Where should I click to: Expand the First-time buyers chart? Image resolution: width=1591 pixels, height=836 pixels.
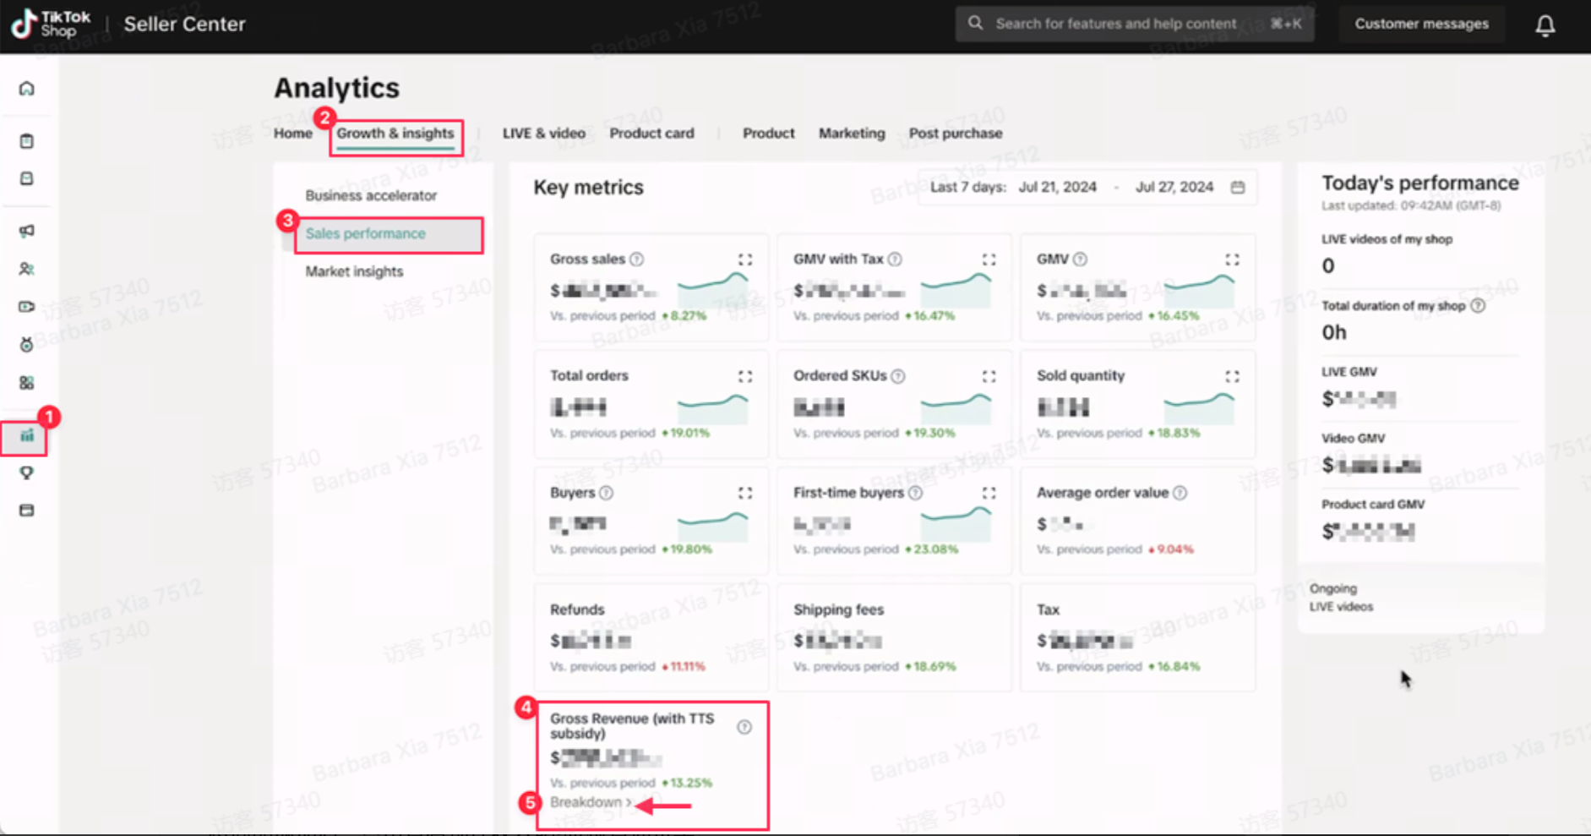[989, 493]
